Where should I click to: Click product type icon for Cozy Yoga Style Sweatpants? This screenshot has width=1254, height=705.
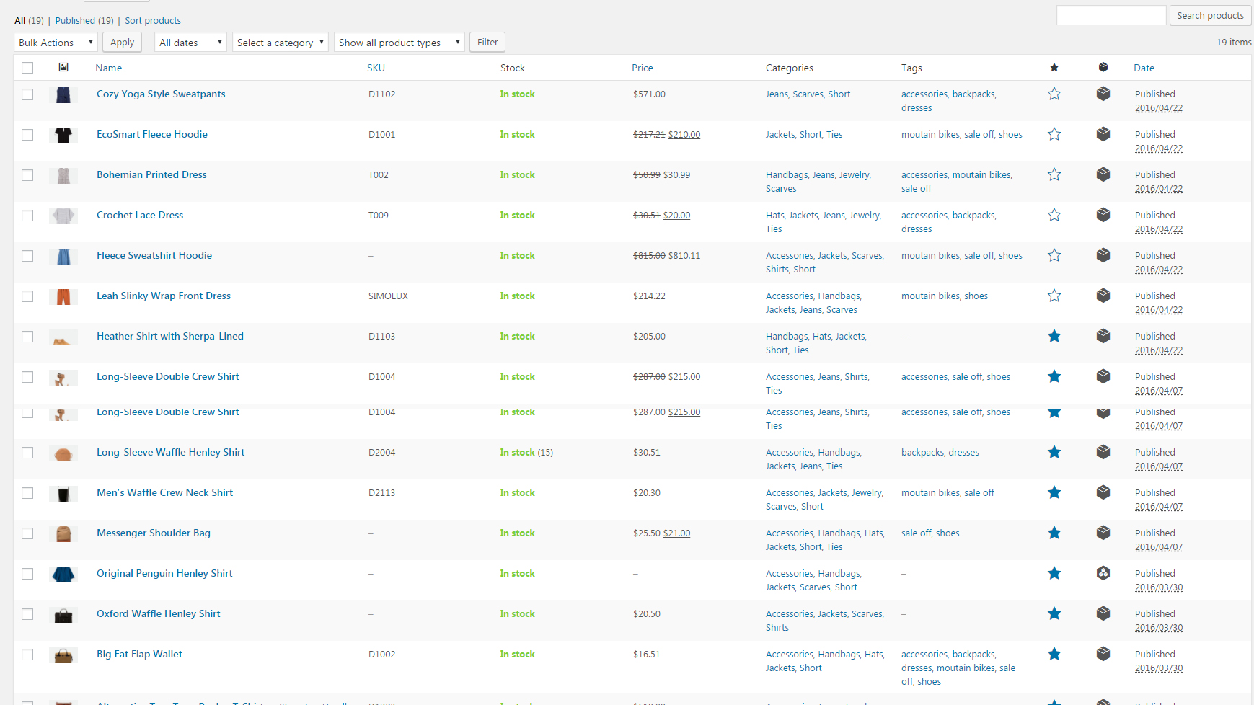[1103, 94]
